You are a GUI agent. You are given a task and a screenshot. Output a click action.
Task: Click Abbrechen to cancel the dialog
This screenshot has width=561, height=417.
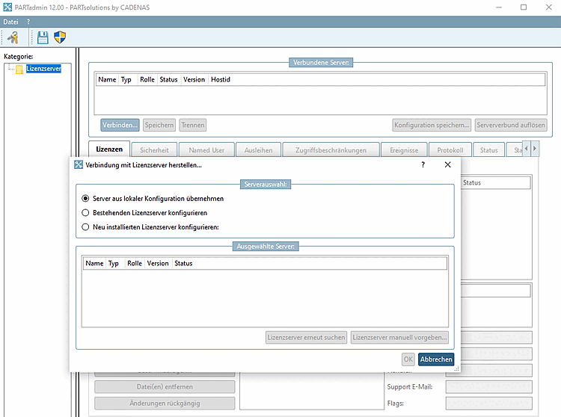pos(436,359)
